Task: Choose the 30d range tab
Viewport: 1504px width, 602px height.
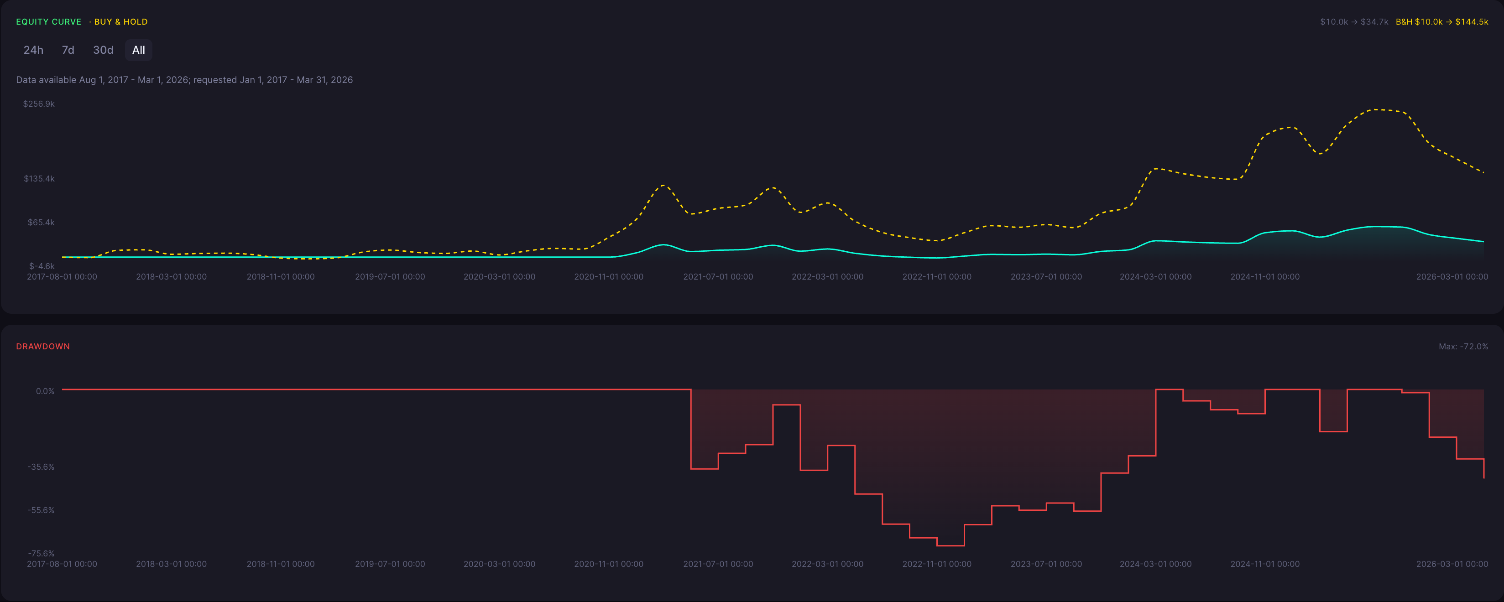Action: [x=103, y=50]
